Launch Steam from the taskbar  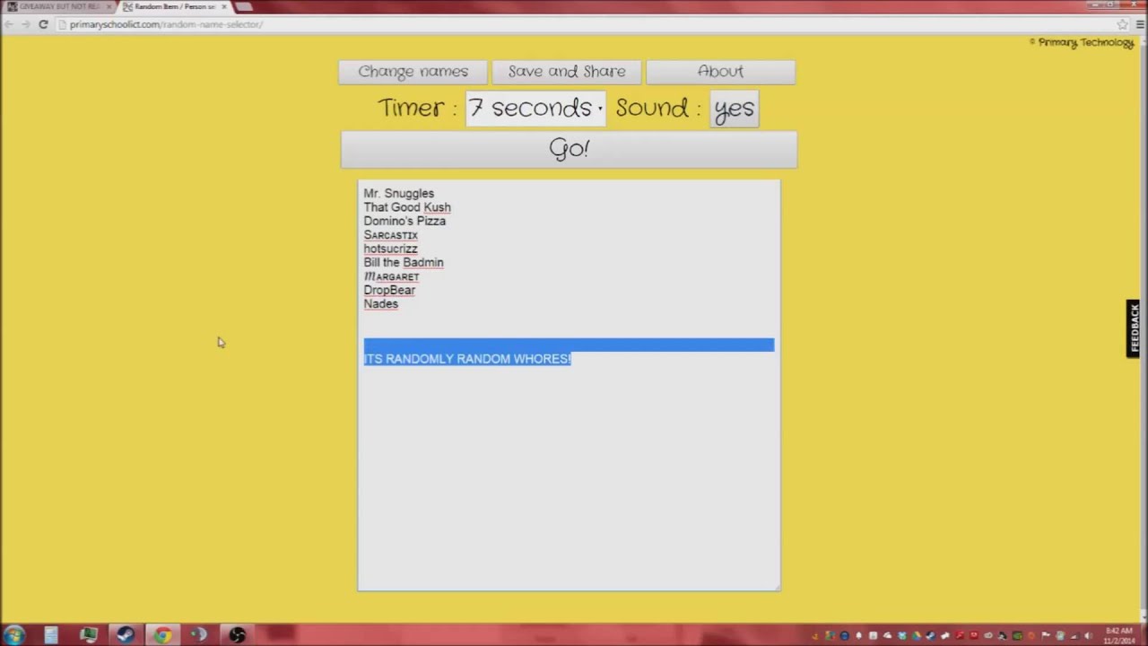tap(126, 635)
